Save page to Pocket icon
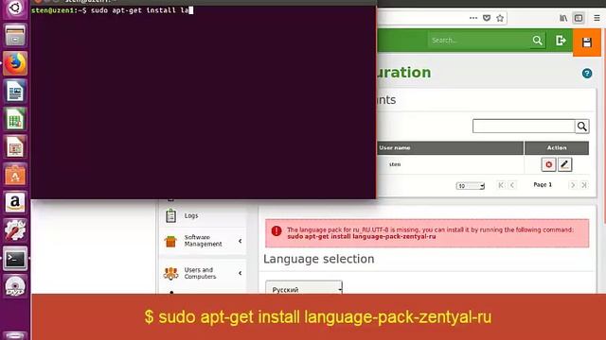Image resolution: width=606 pixels, height=340 pixels. point(487,18)
